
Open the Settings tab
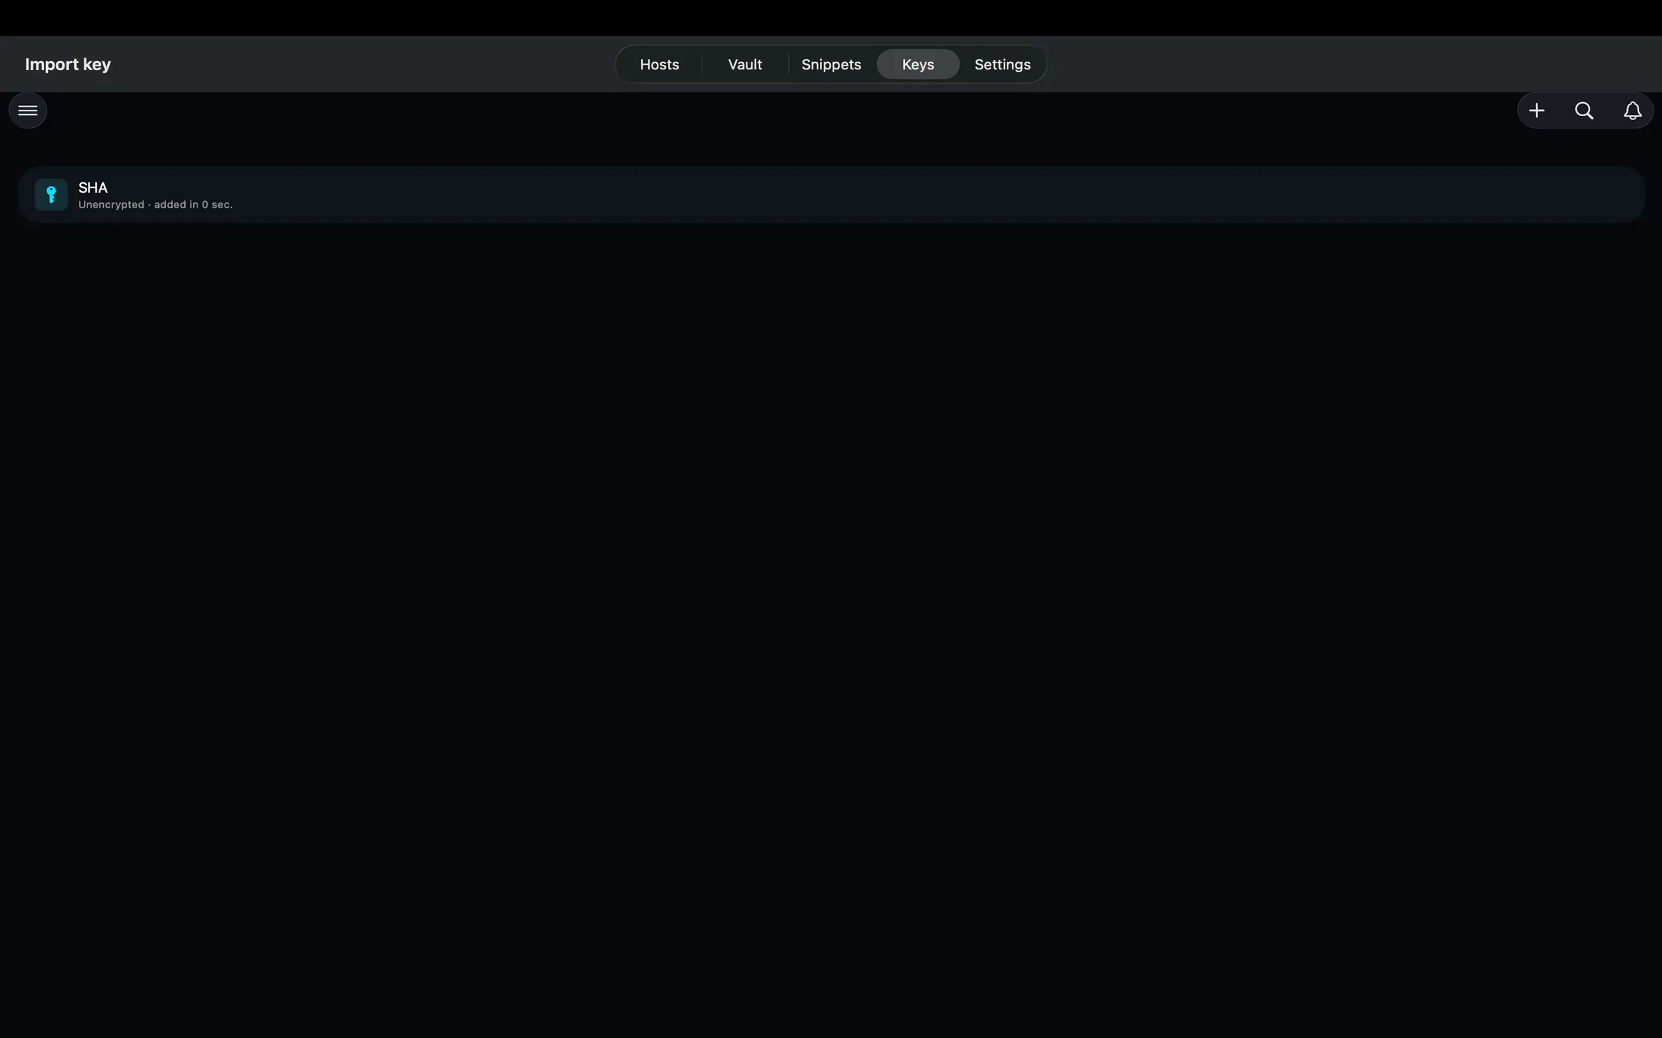(x=1002, y=64)
